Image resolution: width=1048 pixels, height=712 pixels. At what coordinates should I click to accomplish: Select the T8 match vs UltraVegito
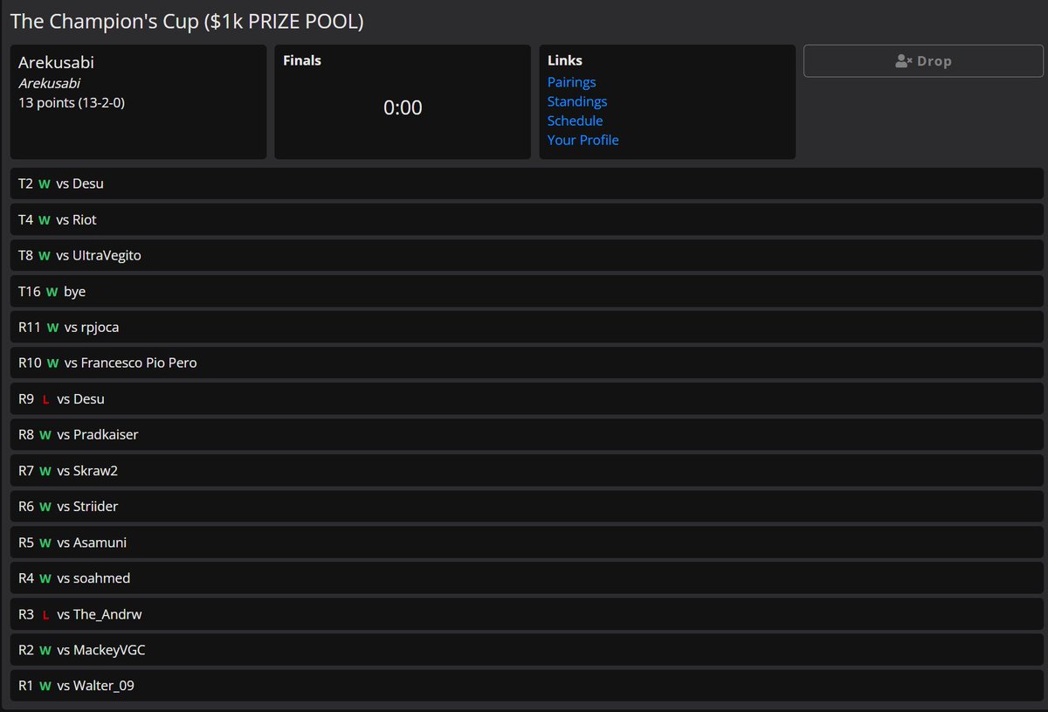(x=527, y=255)
